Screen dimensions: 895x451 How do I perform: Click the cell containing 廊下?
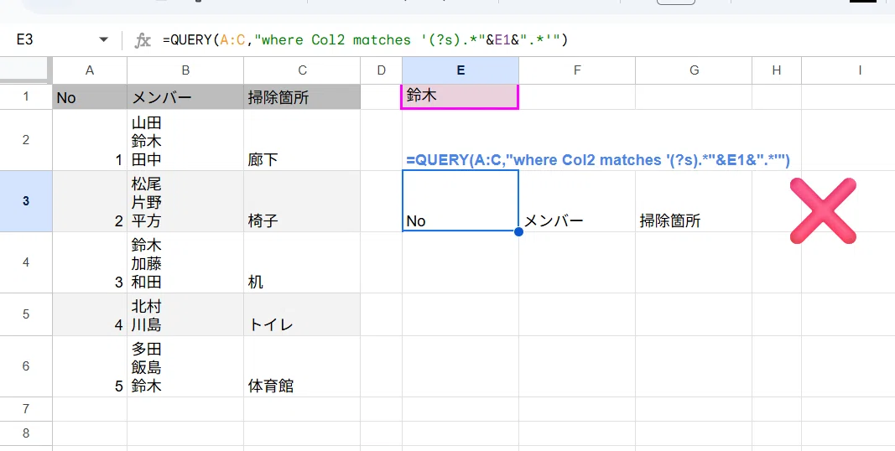302,140
